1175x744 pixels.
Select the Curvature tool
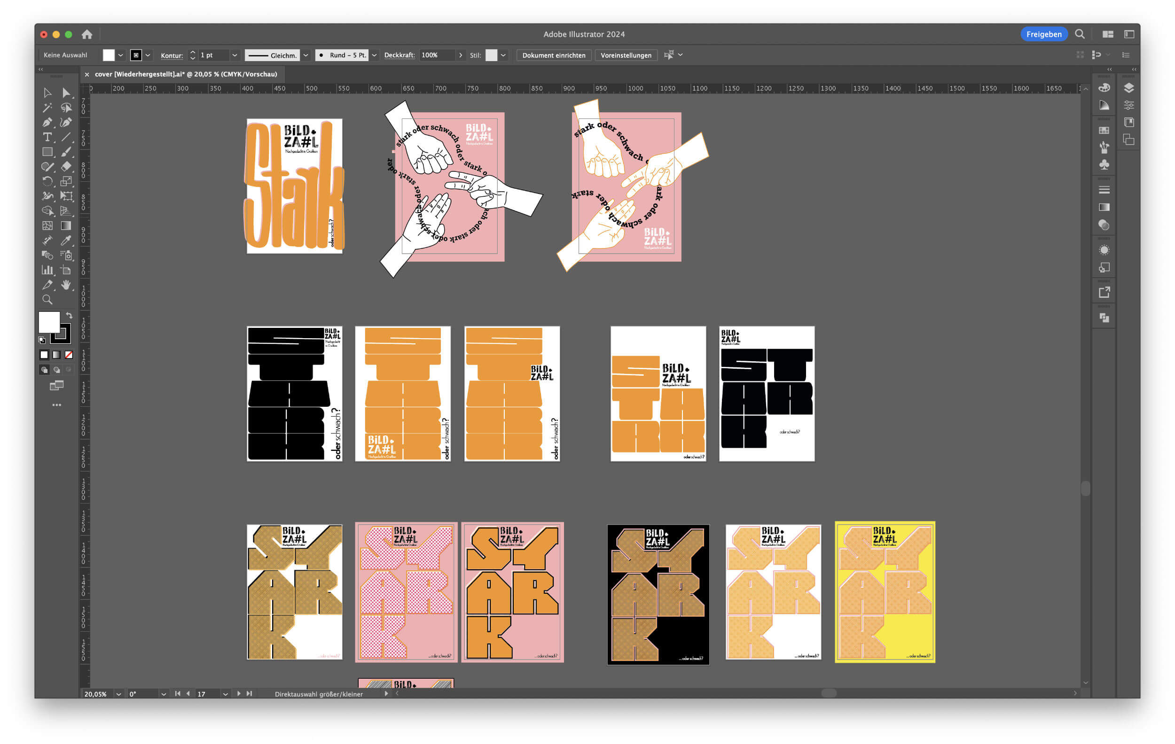(x=66, y=123)
